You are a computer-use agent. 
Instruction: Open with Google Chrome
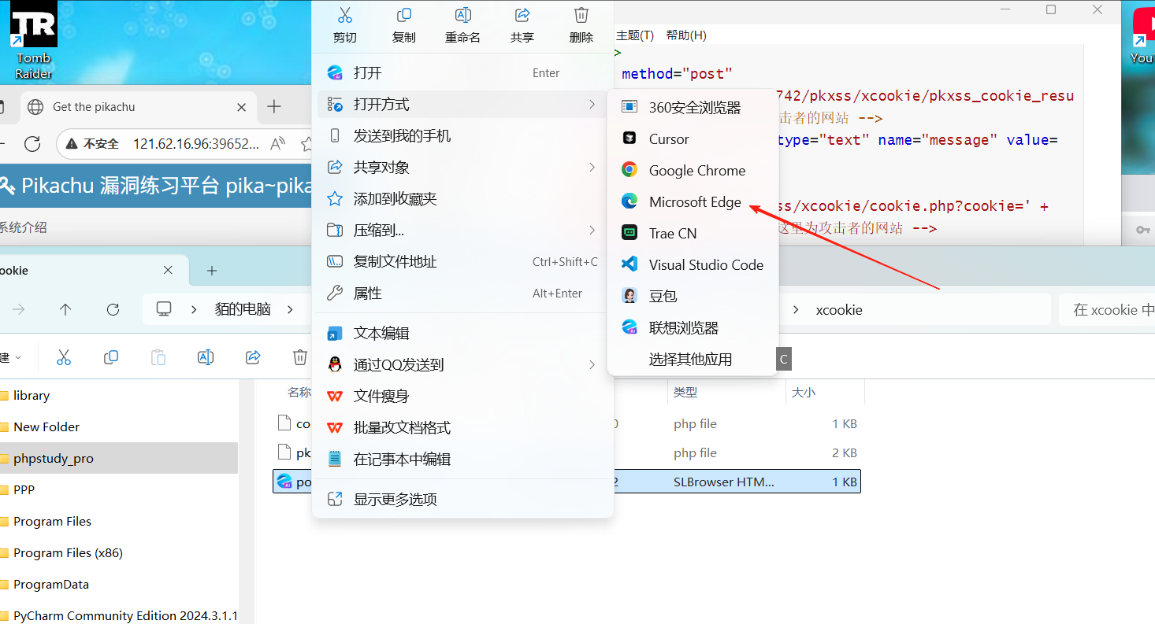[693, 170]
